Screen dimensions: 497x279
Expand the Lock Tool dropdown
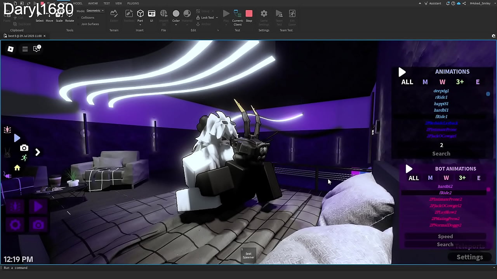(217, 17)
